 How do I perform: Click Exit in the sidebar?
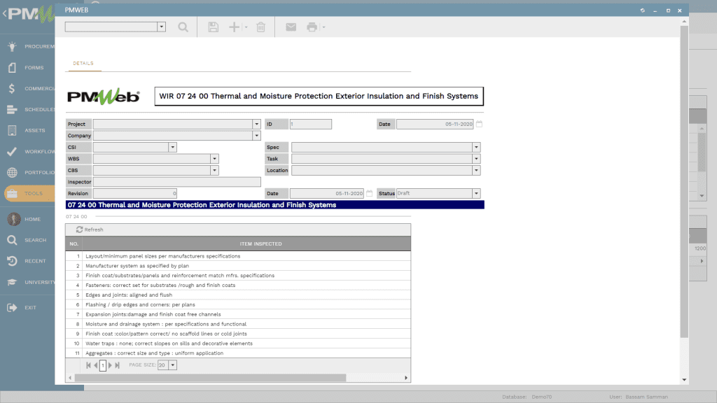pos(23,308)
